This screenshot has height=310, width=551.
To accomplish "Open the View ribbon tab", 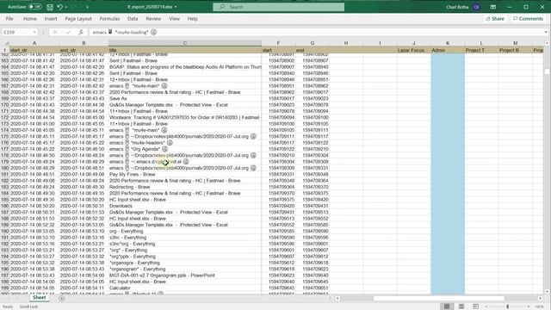I will click(174, 19).
